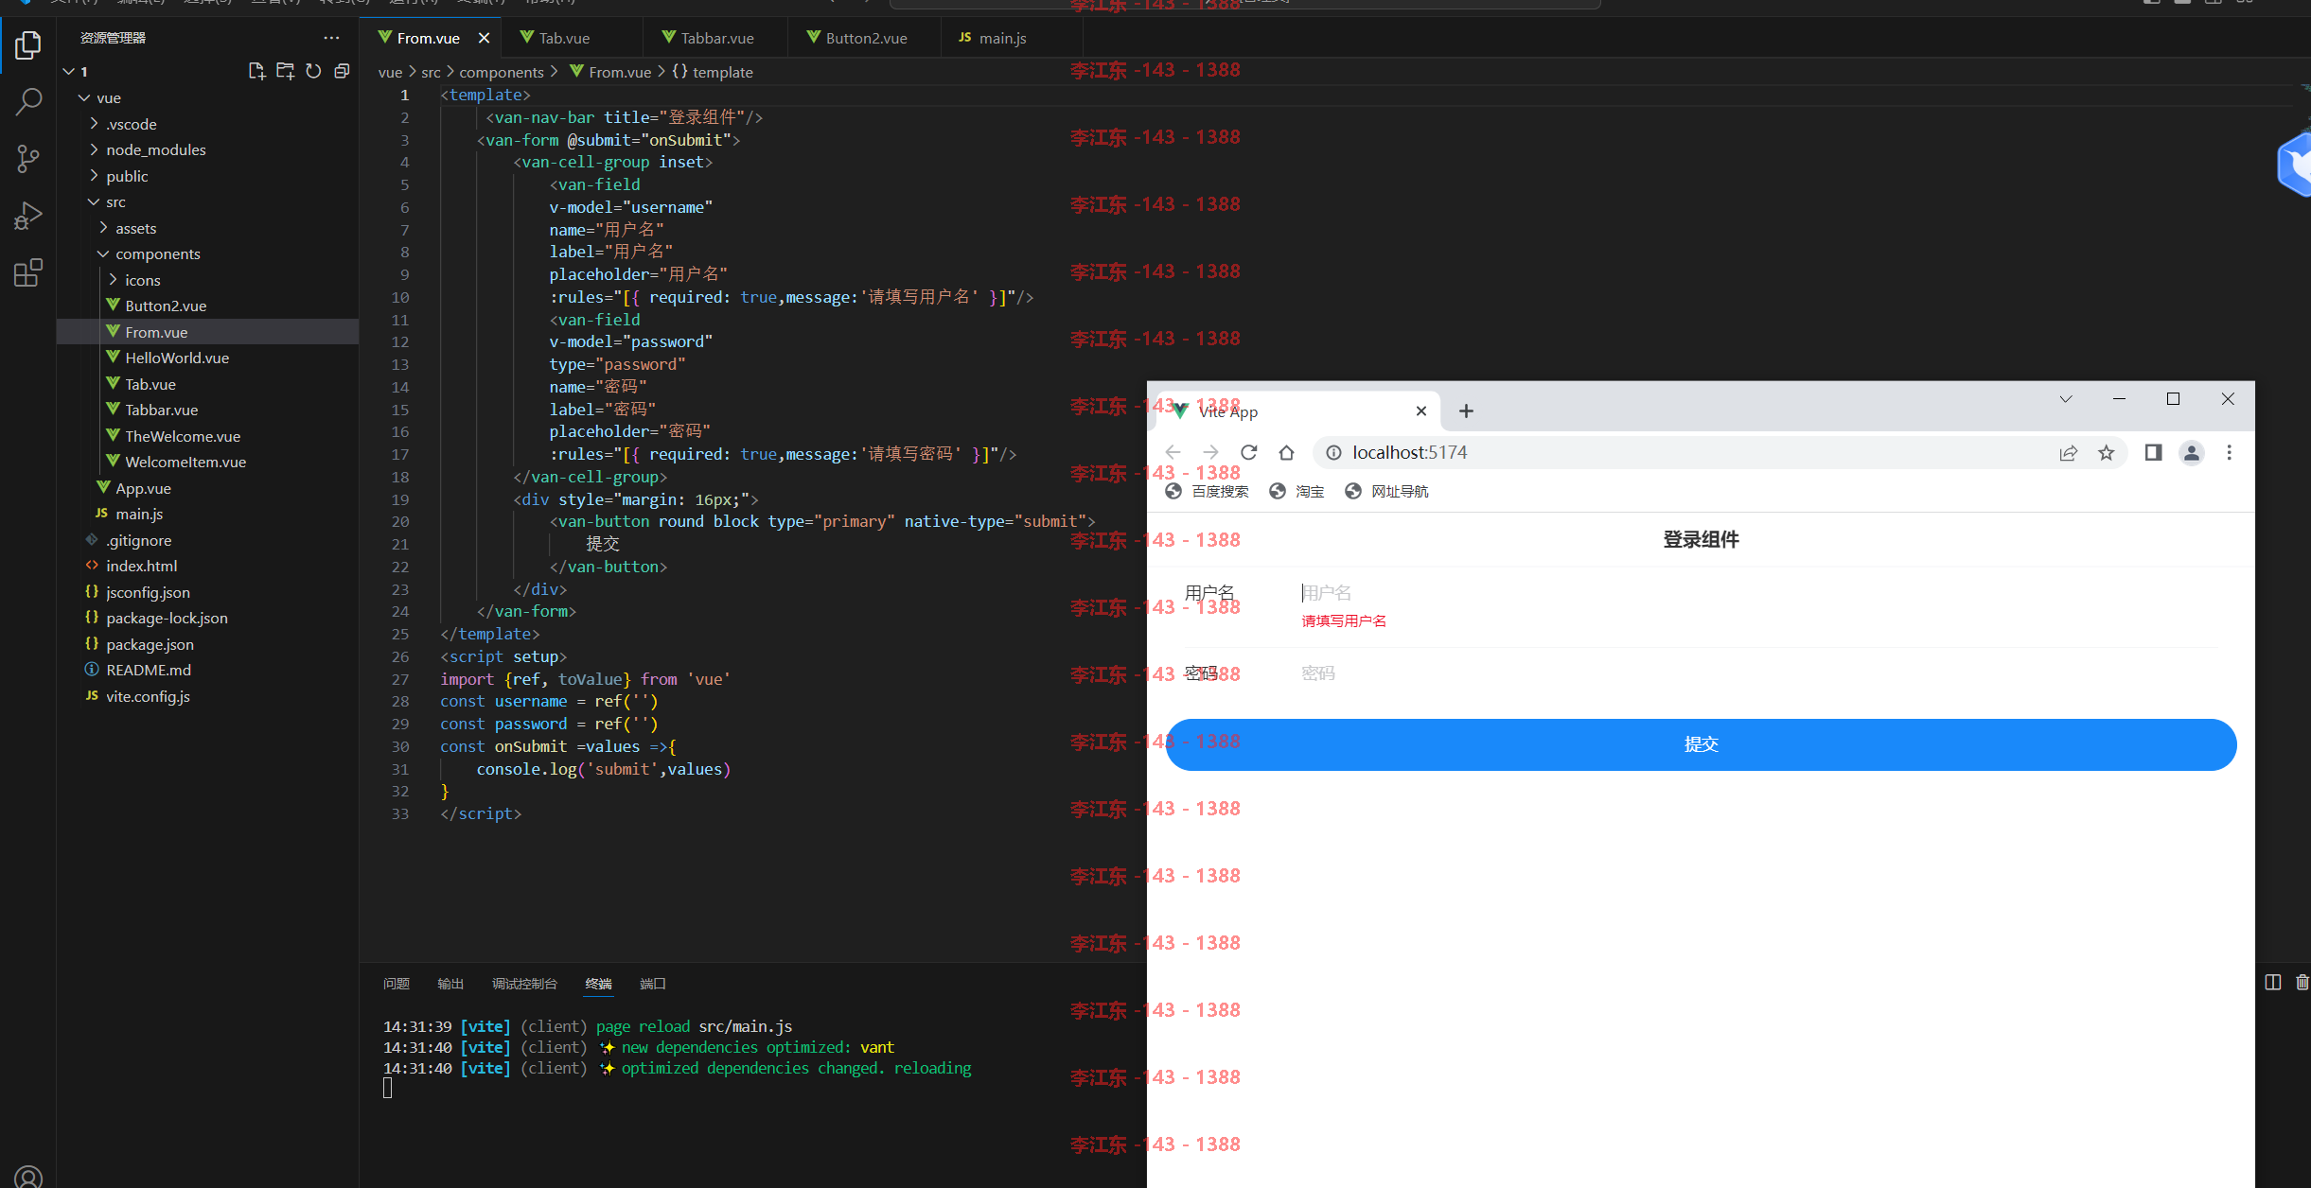Screen dimensions: 2311x1188
Task: Open the Accounts icon in activity bar
Action: click(x=28, y=1176)
